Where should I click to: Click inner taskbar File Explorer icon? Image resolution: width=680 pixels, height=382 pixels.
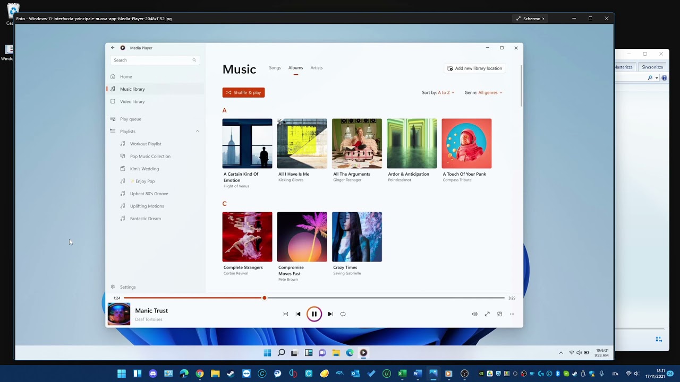pos(336,353)
